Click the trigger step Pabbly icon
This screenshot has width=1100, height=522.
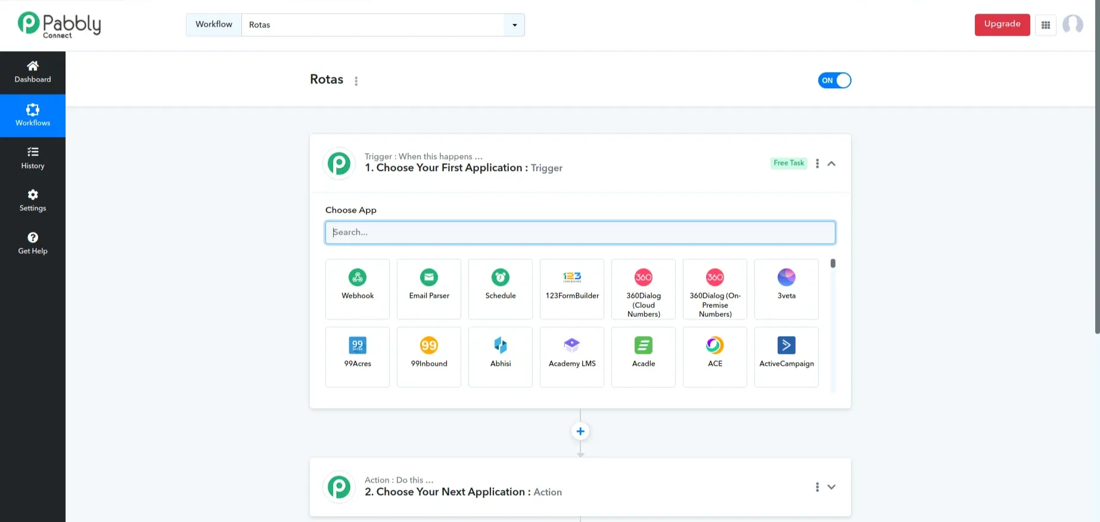point(339,163)
